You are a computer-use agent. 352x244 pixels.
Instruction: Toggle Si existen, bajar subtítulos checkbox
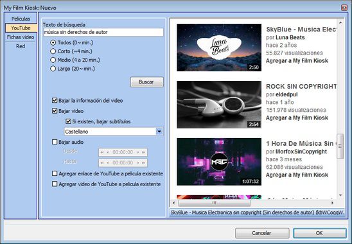68,121
